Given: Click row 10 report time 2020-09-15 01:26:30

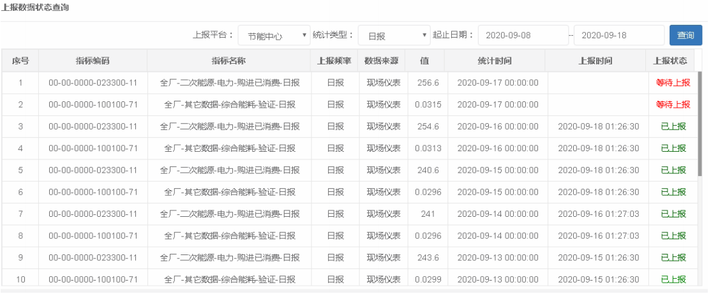Looking at the screenshot, I should tap(599, 279).
